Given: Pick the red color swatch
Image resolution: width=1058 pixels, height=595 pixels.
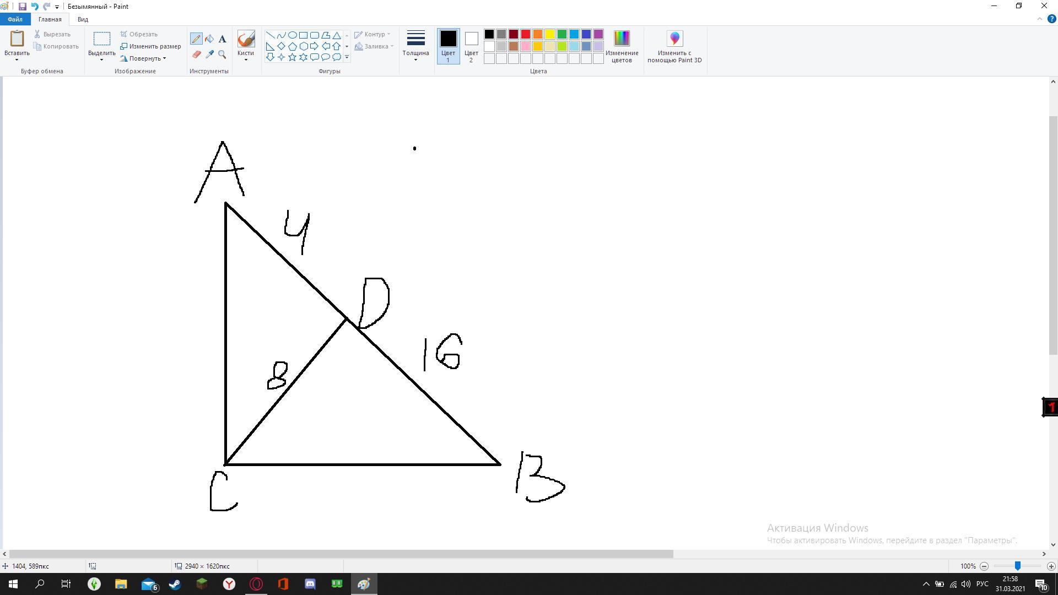Looking at the screenshot, I should pos(526,34).
